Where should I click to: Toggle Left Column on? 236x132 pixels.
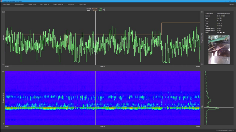pyautogui.click(x=45, y=5)
